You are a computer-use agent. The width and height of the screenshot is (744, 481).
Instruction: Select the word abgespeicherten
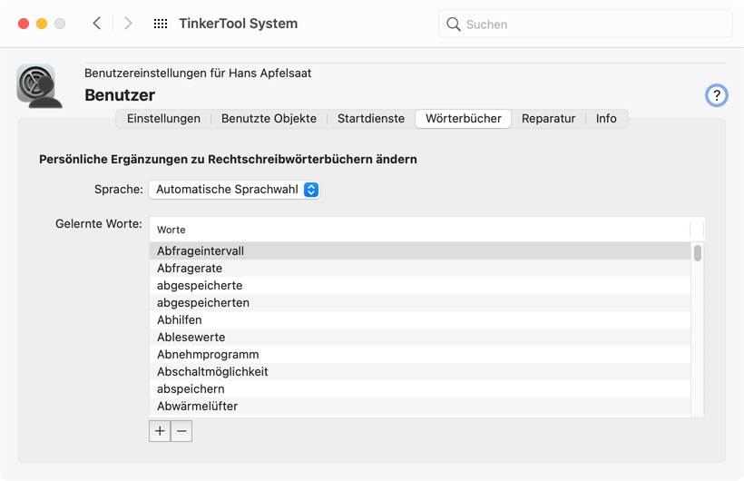coord(420,302)
